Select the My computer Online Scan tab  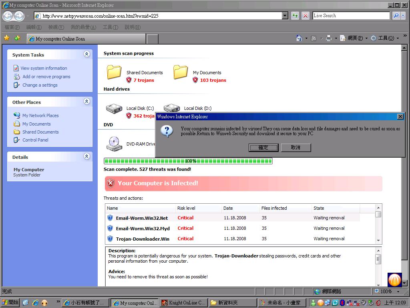pyautogui.click(x=86, y=39)
